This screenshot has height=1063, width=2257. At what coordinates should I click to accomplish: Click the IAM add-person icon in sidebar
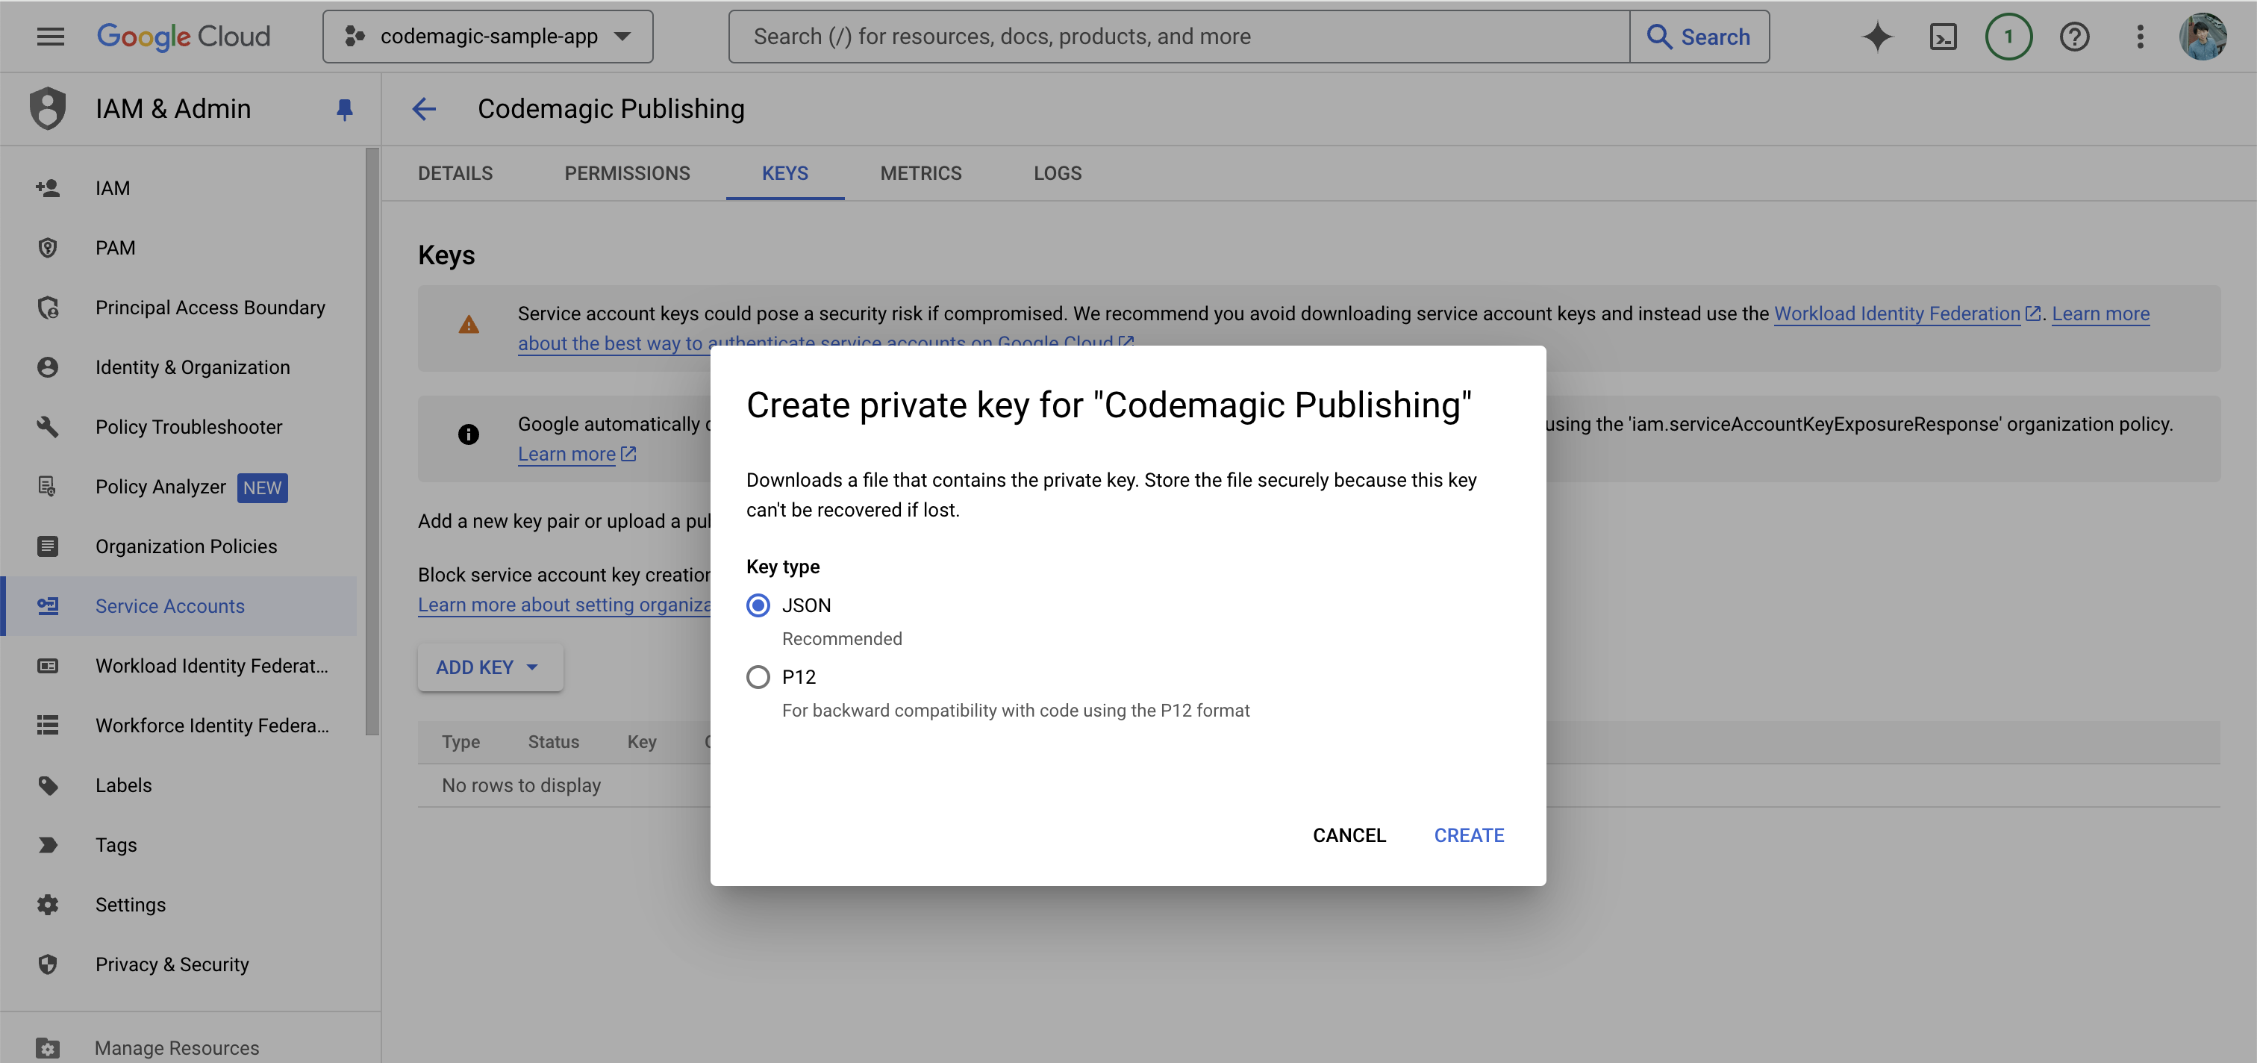tap(47, 187)
